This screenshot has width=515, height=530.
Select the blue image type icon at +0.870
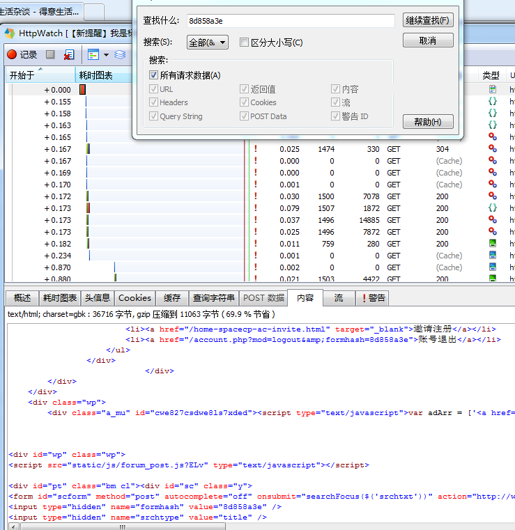coord(493,267)
